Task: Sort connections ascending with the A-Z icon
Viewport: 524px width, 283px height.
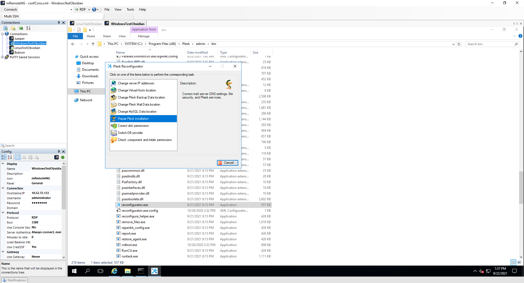Action: point(28,28)
